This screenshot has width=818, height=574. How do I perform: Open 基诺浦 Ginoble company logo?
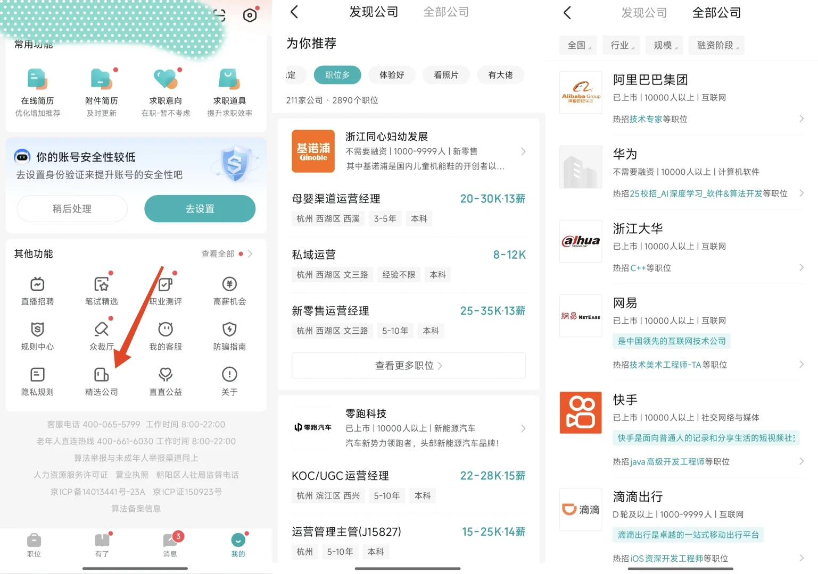[313, 151]
